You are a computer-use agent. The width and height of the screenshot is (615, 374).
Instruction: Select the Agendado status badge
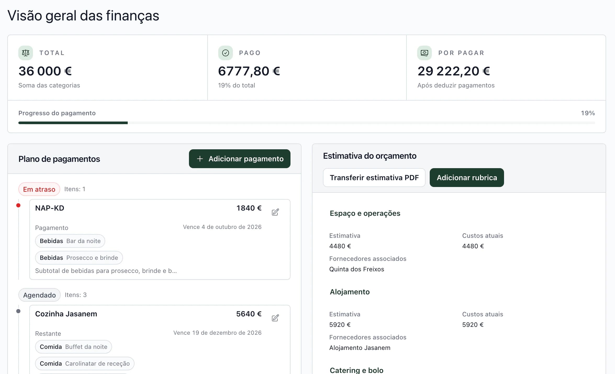40,295
